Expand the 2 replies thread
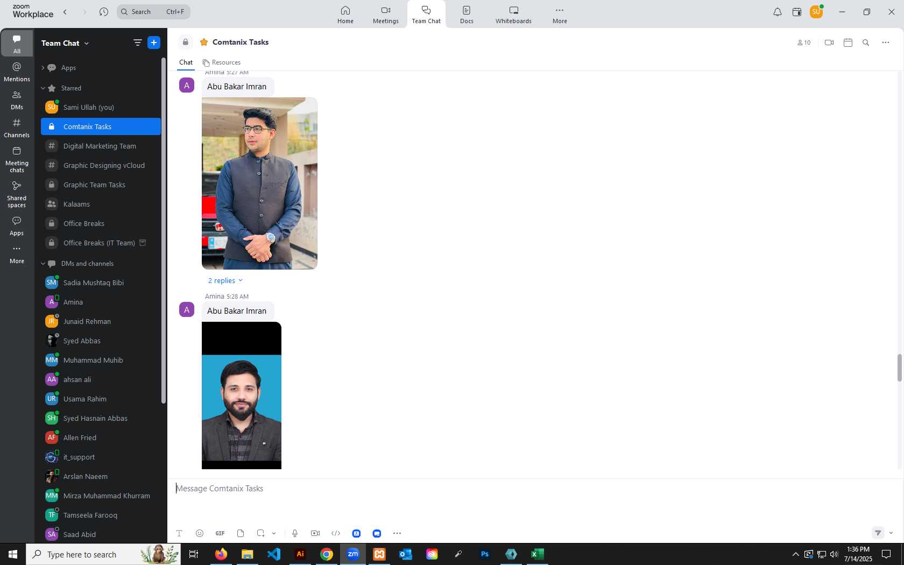This screenshot has height=565, width=904. coord(225,280)
